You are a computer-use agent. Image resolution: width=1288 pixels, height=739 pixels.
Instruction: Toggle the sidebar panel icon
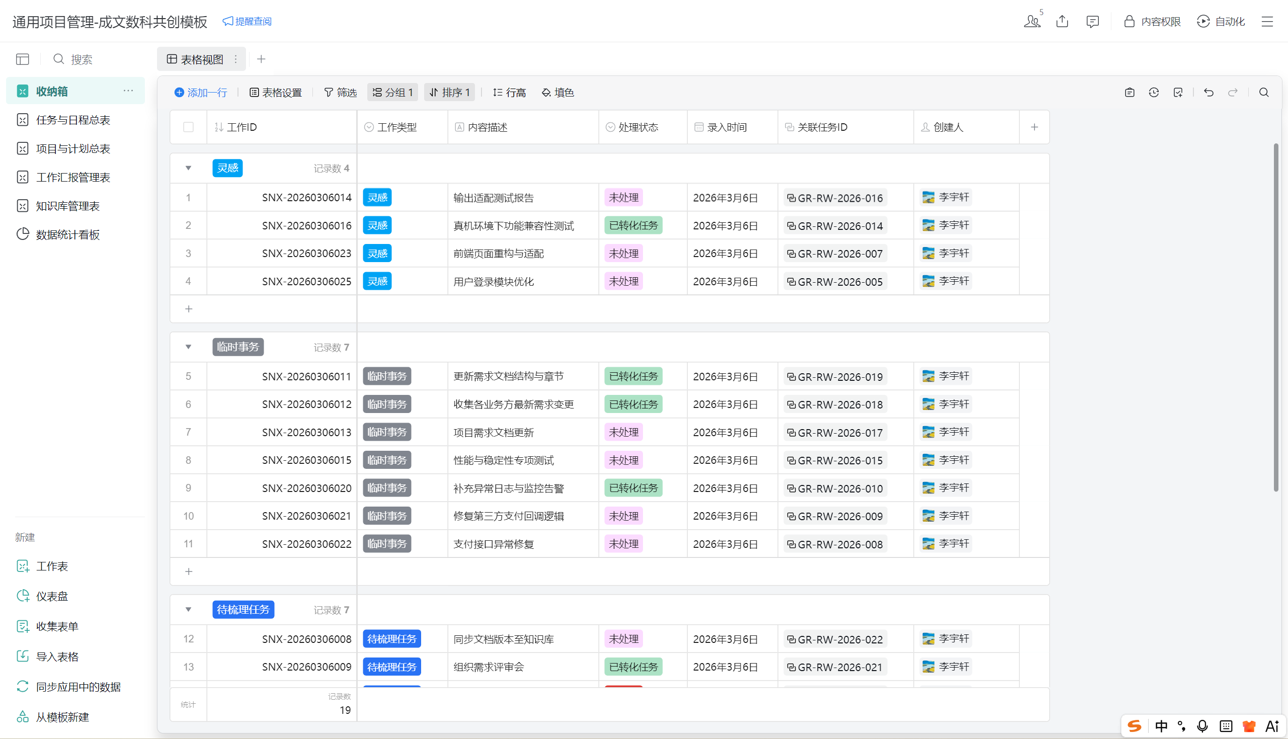(22, 59)
